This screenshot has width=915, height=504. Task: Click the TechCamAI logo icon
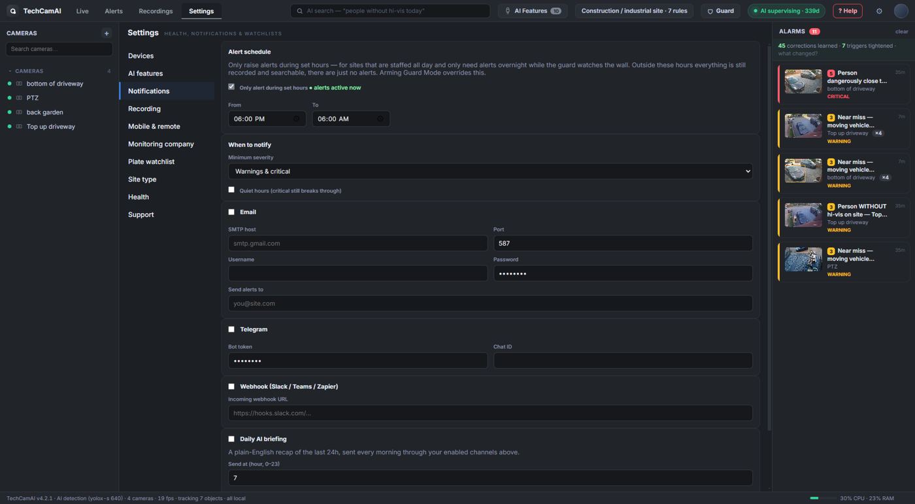(12, 11)
